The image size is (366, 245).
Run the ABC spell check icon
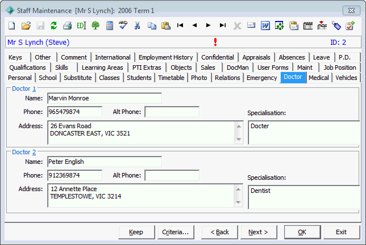tap(123, 25)
